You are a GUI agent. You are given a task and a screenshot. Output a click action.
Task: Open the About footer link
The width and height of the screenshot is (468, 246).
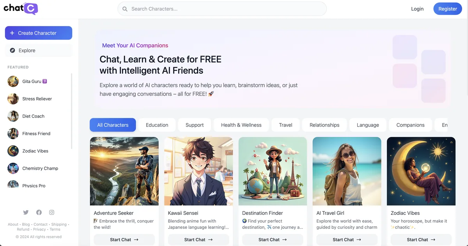pos(13,224)
